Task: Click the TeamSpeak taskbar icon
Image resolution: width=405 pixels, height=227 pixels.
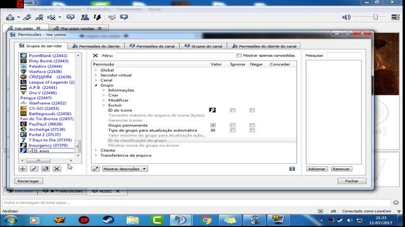Action: [180, 220]
